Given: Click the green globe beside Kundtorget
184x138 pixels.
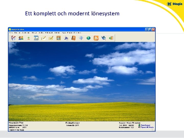Looking at the screenshot, I should (140, 125).
